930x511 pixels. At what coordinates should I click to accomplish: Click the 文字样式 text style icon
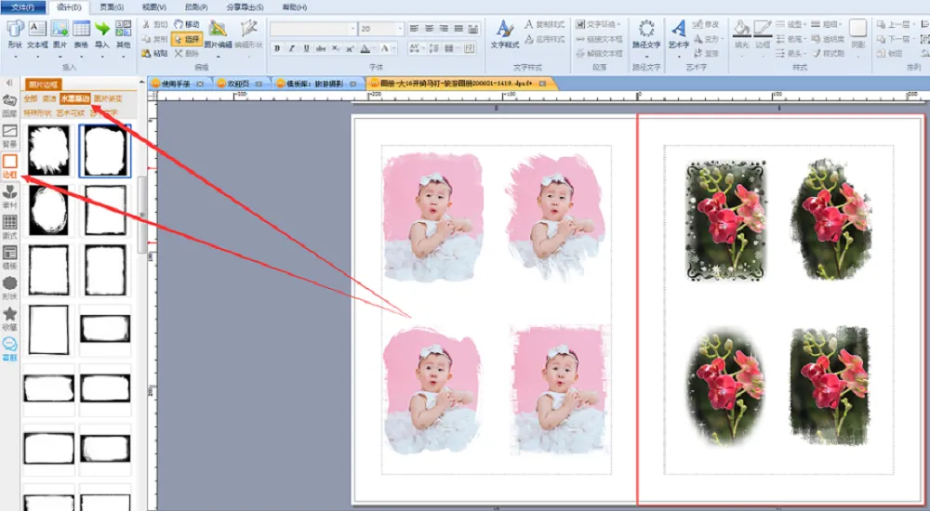tap(504, 33)
